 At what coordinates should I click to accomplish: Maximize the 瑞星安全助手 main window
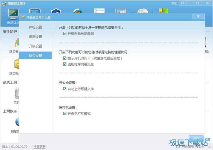coord(197,3)
